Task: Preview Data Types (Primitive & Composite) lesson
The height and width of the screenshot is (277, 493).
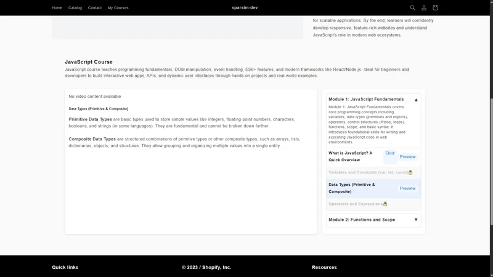Action: (407, 188)
